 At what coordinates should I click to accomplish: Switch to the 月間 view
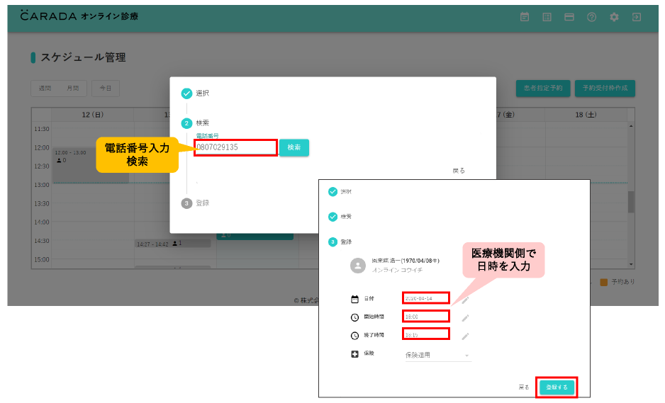point(72,89)
